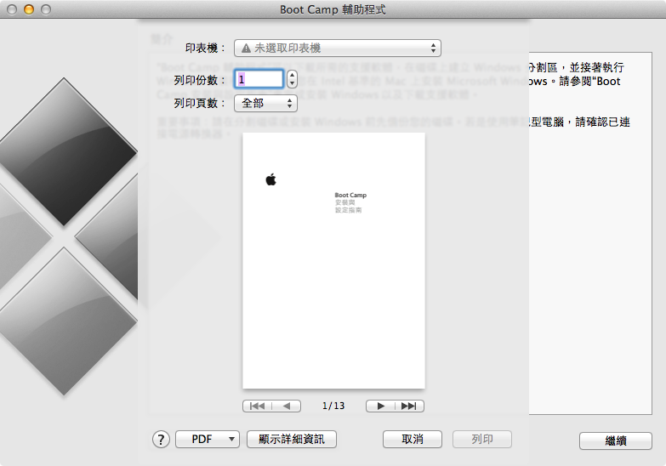
Task: Minimize the Boot Camp assistant window
Action: point(29,9)
